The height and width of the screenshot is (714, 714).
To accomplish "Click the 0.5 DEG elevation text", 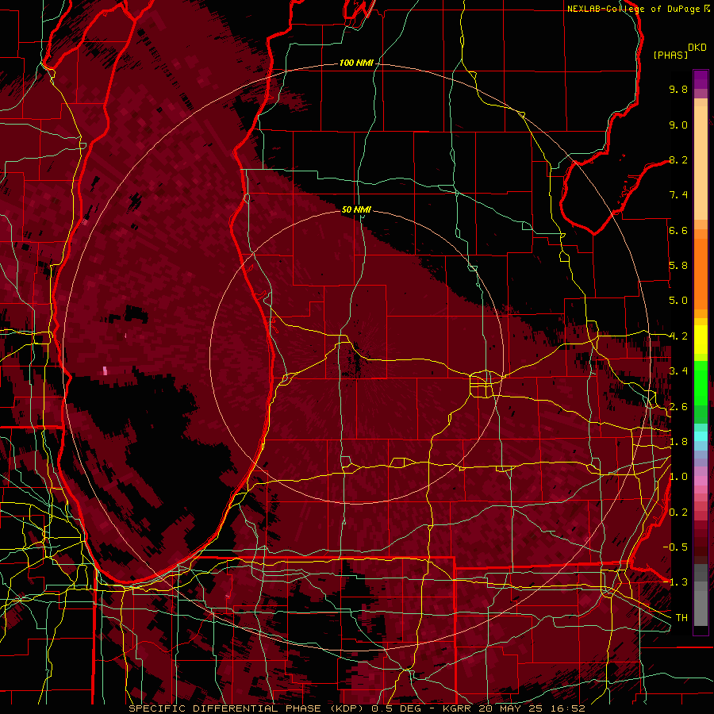I will tap(396, 708).
